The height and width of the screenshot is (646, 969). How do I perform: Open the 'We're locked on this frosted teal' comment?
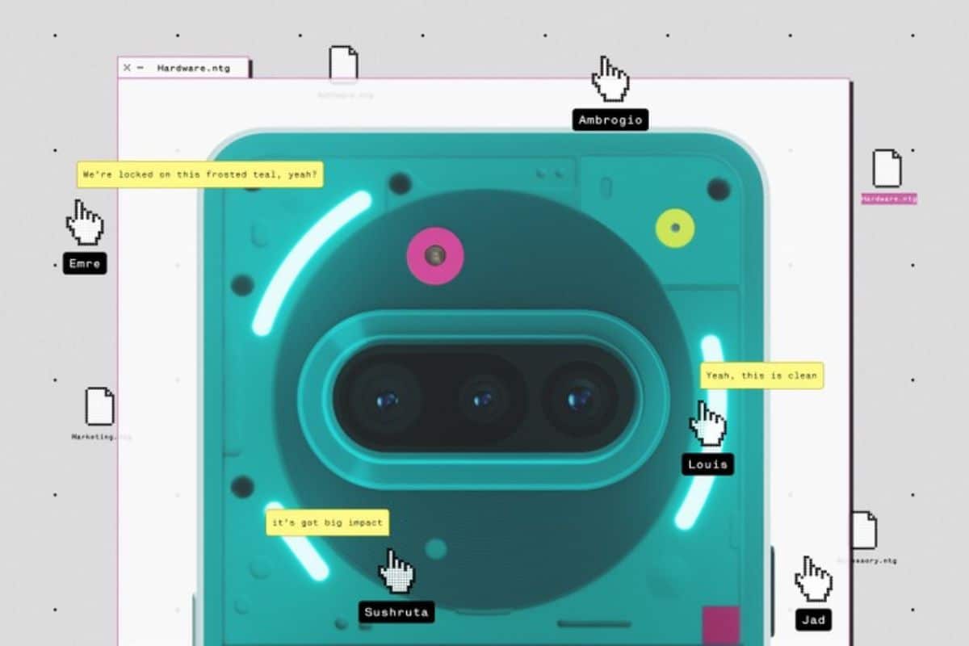(200, 174)
